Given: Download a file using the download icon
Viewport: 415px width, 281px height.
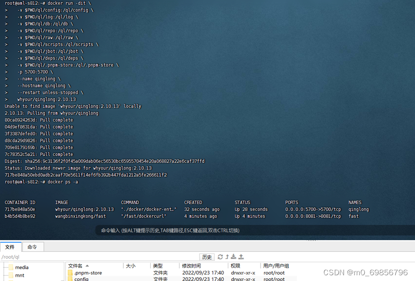Looking at the screenshot, I should pyautogui.click(x=234, y=257).
